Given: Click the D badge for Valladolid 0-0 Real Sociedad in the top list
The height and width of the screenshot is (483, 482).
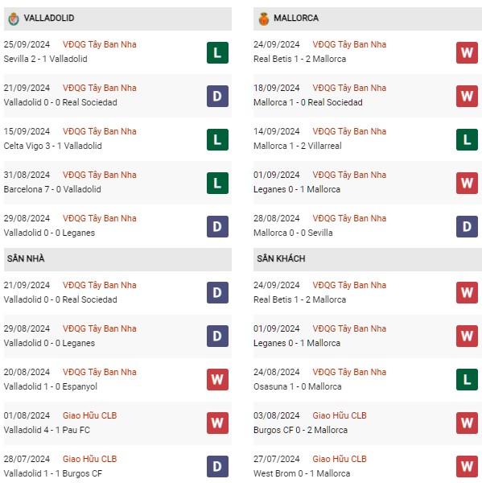Looking at the screenshot, I should [x=217, y=96].
